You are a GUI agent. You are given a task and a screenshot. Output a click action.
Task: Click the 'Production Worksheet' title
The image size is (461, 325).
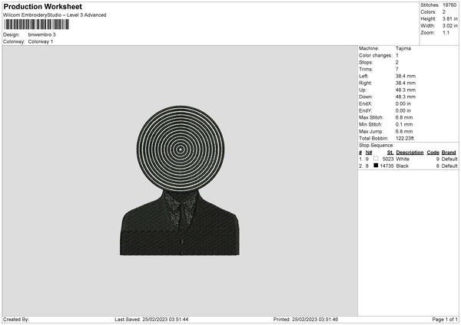pyautogui.click(x=42, y=6)
